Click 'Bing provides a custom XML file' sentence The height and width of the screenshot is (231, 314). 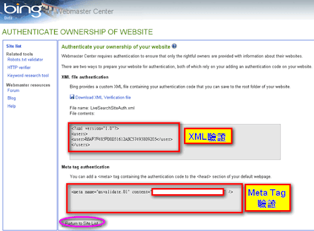tap(180, 86)
